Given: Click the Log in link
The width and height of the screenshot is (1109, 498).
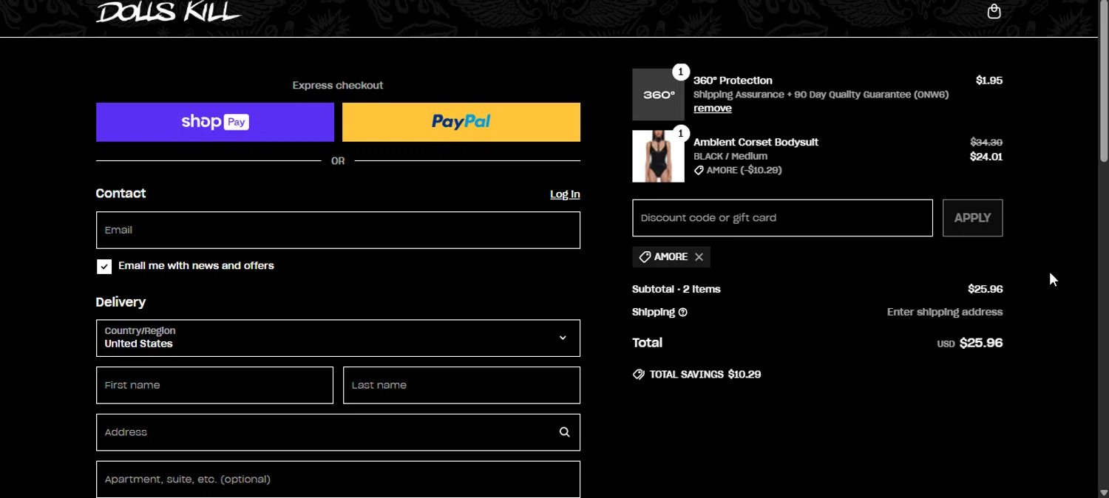Looking at the screenshot, I should click(565, 194).
